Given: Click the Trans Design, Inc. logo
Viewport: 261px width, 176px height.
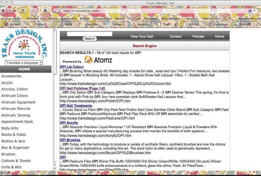Looking at the screenshot, I should click(25, 44).
